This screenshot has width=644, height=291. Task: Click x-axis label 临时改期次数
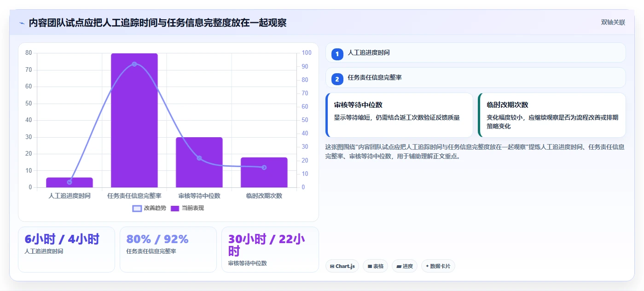[264, 196]
